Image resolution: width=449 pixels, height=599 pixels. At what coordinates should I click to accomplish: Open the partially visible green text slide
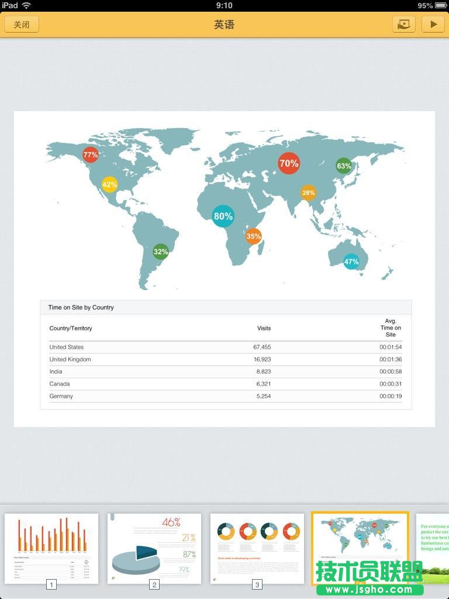coord(433,548)
